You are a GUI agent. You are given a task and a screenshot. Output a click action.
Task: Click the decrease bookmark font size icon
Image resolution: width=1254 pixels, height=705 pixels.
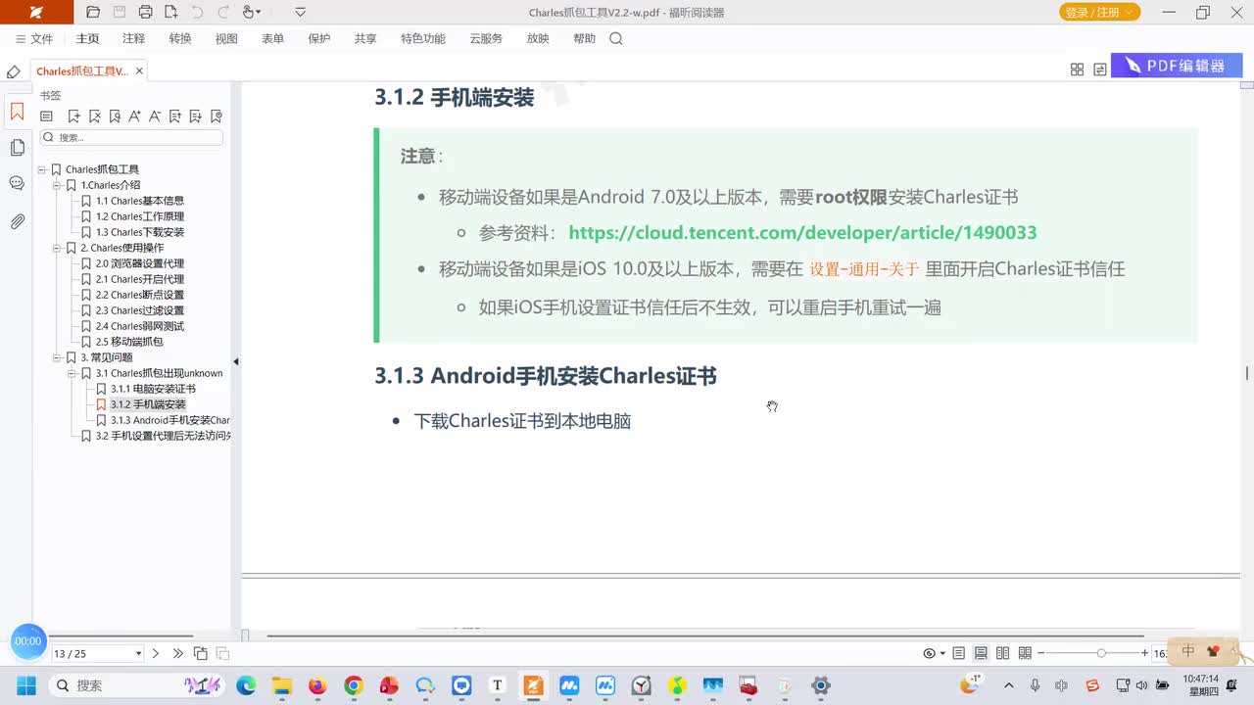[155, 116]
